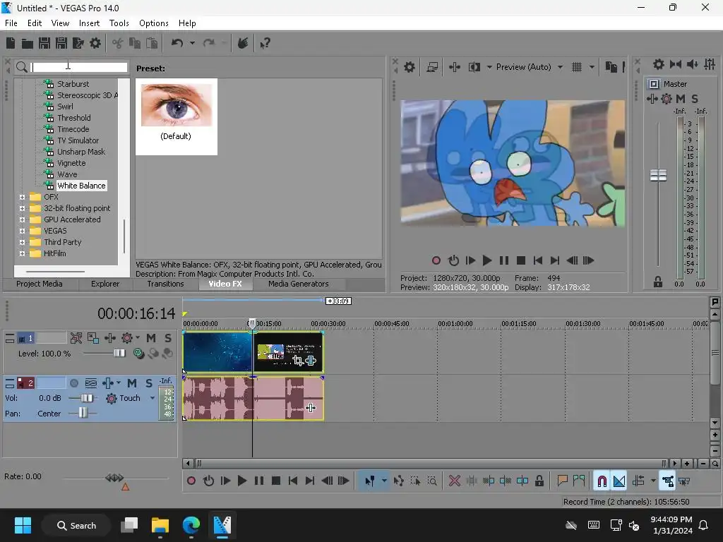The height and width of the screenshot is (542, 723).
Task: Click the Zoom tool magnifier in timeline corner
Action: click(715, 464)
